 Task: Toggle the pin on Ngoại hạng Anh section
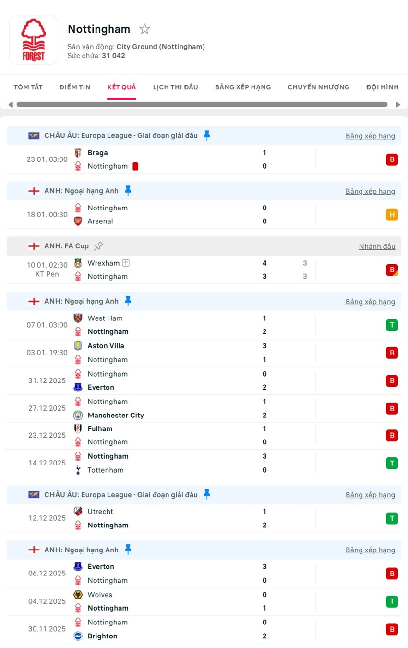128,190
